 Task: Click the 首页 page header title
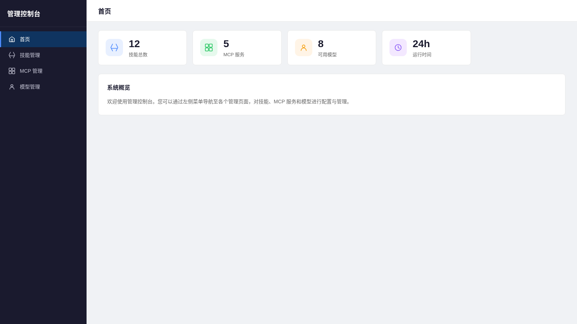[x=105, y=11]
